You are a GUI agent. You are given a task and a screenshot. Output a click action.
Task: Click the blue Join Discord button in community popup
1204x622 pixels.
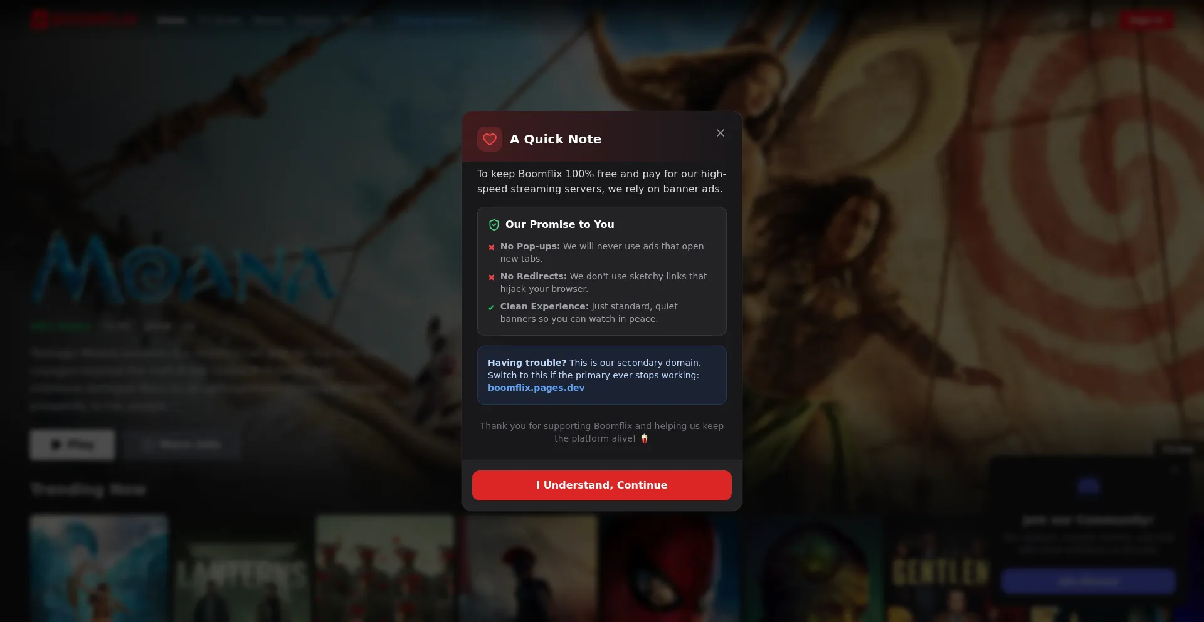pyautogui.click(x=1088, y=581)
